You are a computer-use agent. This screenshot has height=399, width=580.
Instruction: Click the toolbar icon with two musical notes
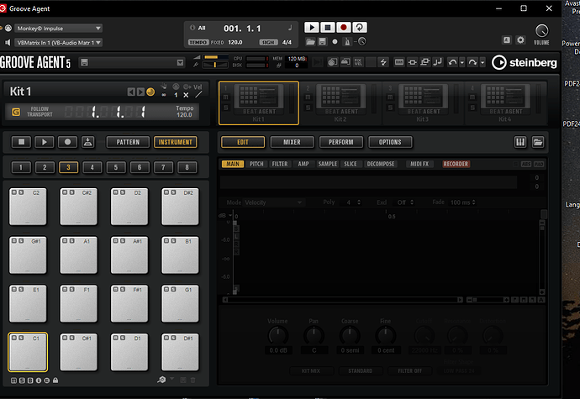point(438,62)
